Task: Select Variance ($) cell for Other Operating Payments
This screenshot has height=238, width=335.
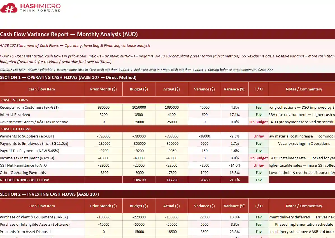Action: click(x=204, y=172)
